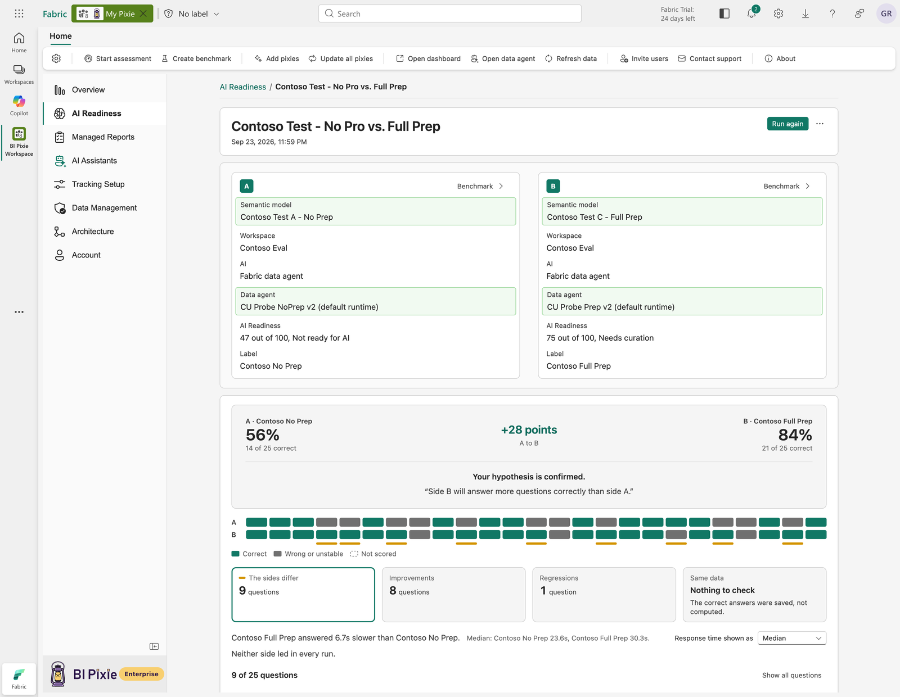The width and height of the screenshot is (900, 697).
Task: Click Open data agent in toolbar
Action: click(503, 58)
